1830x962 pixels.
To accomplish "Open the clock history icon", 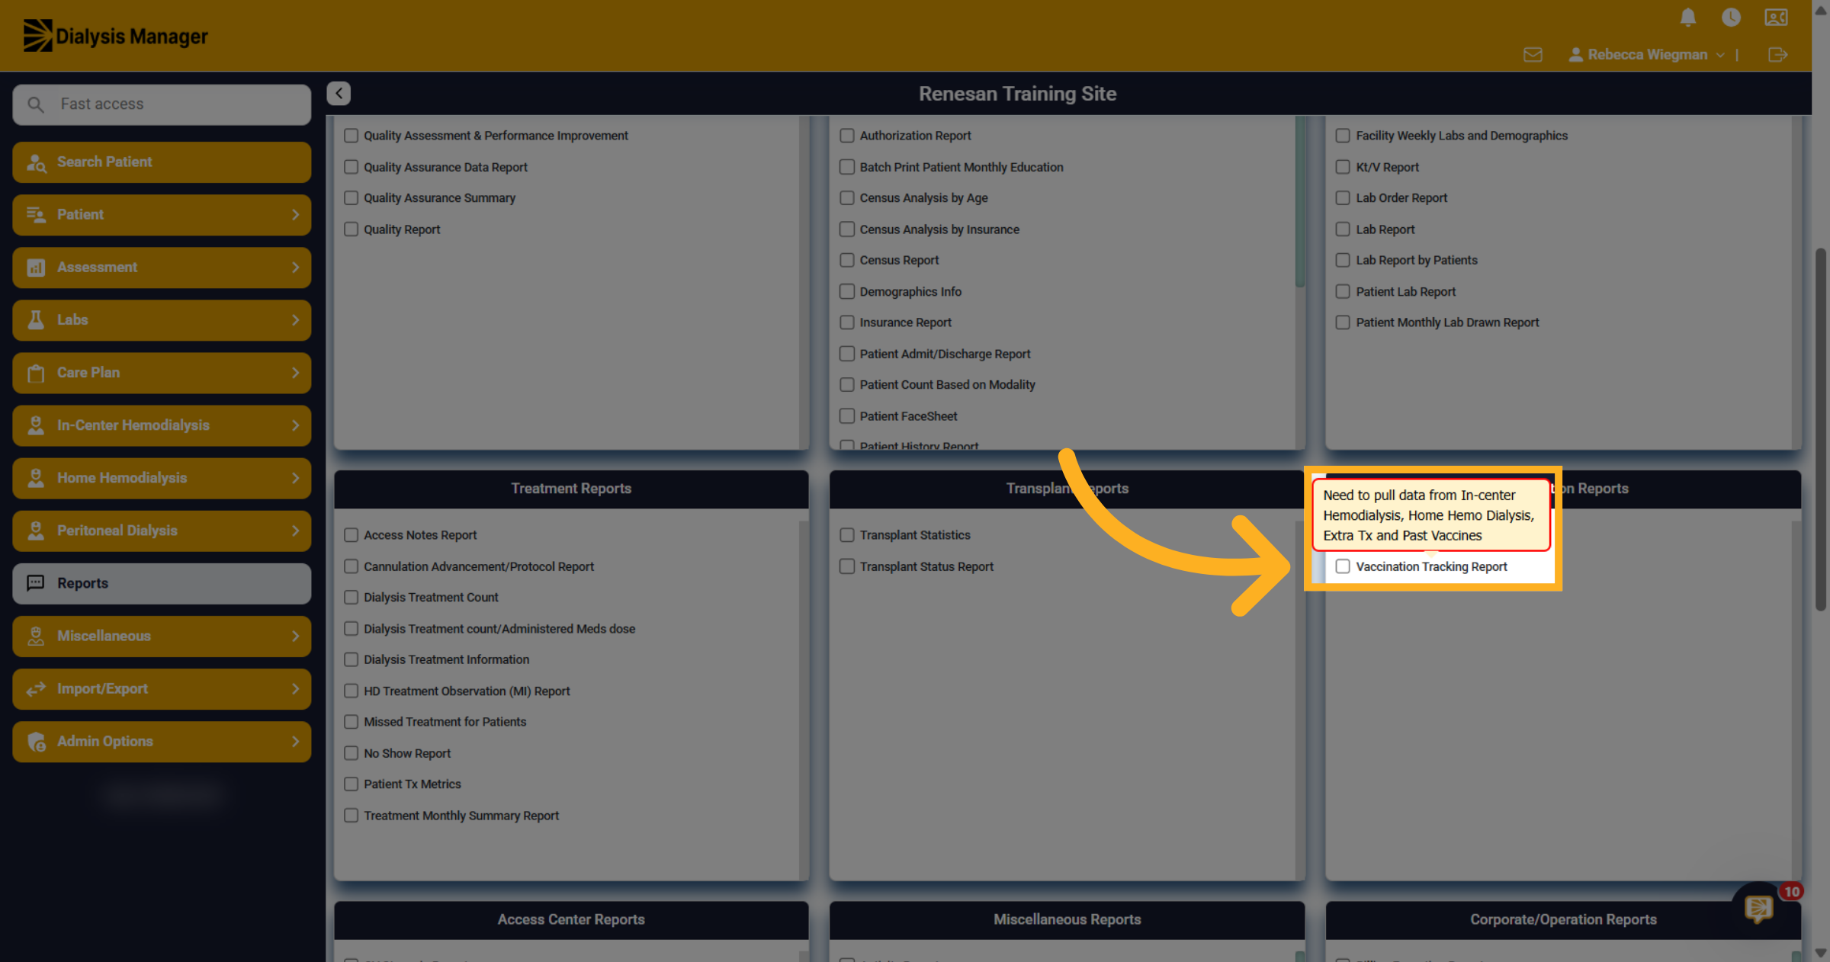I will click(1731, 18).
